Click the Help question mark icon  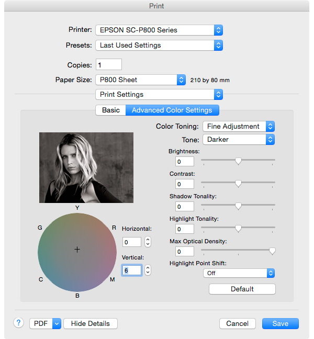[x=19, y=323]
